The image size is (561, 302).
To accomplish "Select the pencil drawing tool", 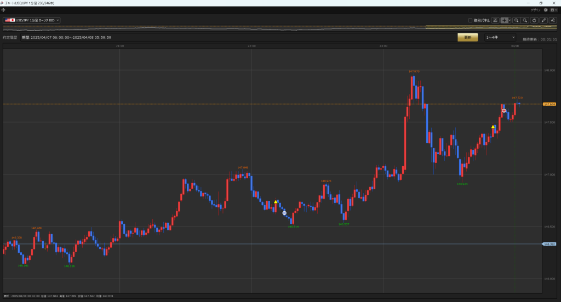I will click(x=543, y=20).
